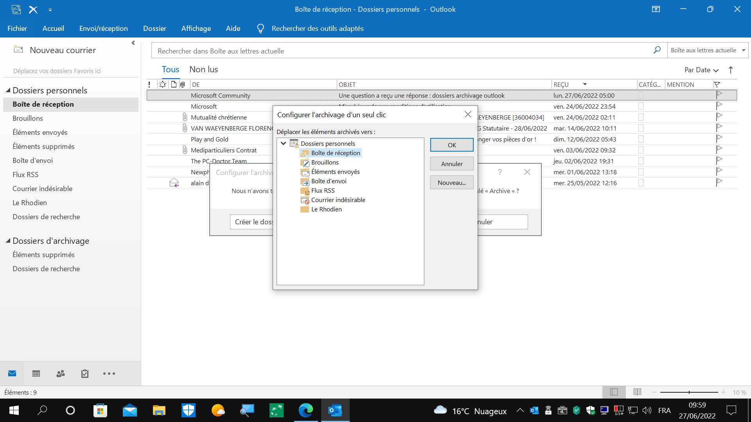
Task: Collapse Dossiers personnels in dialog tree
Action: (x=283, y=143)
